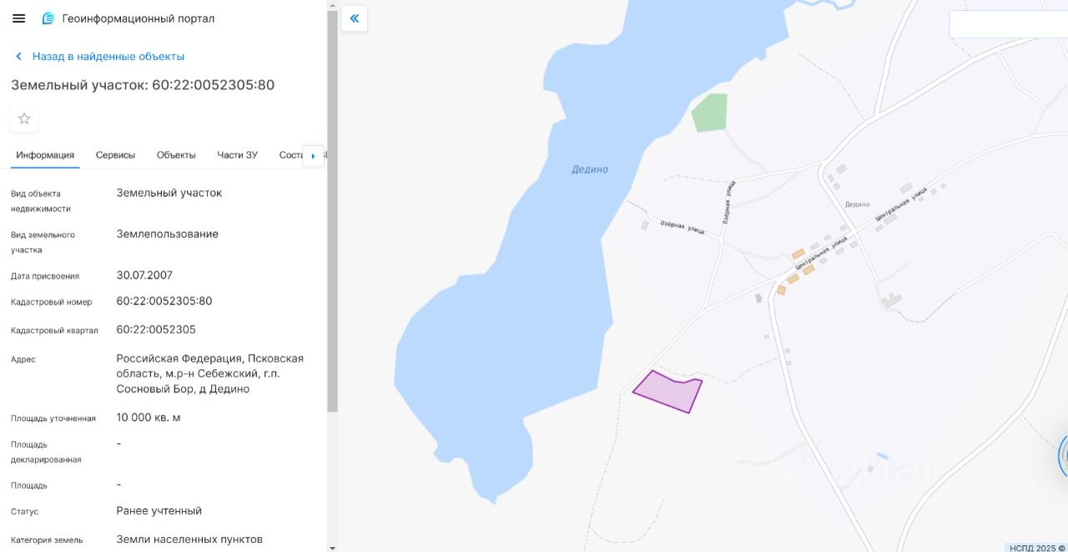Select the Информация tab
1068x552 pixels.
(x=45, y=155)
